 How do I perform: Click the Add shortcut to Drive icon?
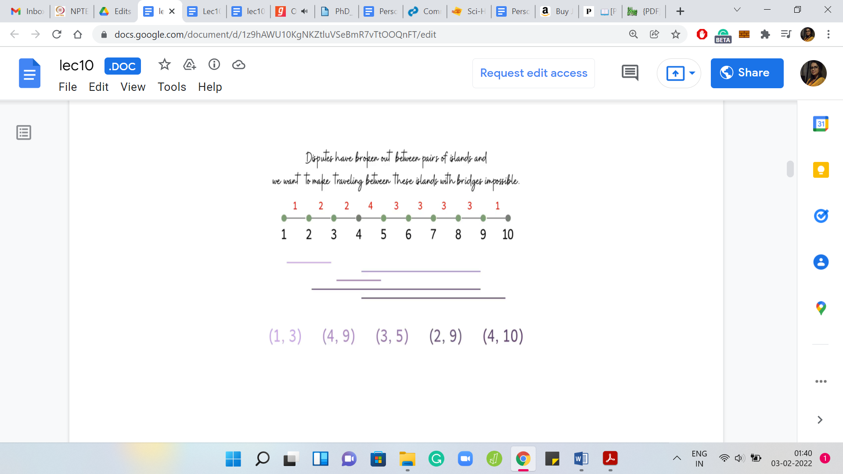[189, 65]
